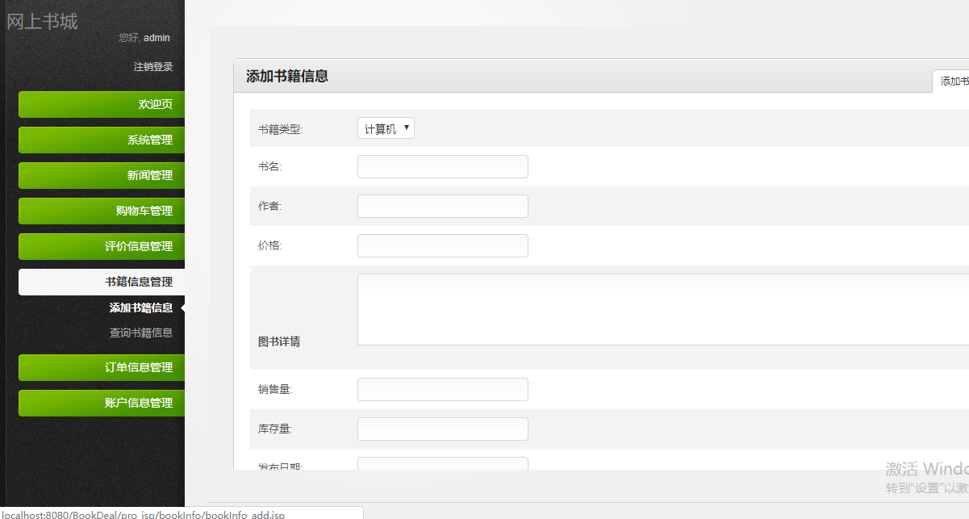Click the admin username link

157,37
